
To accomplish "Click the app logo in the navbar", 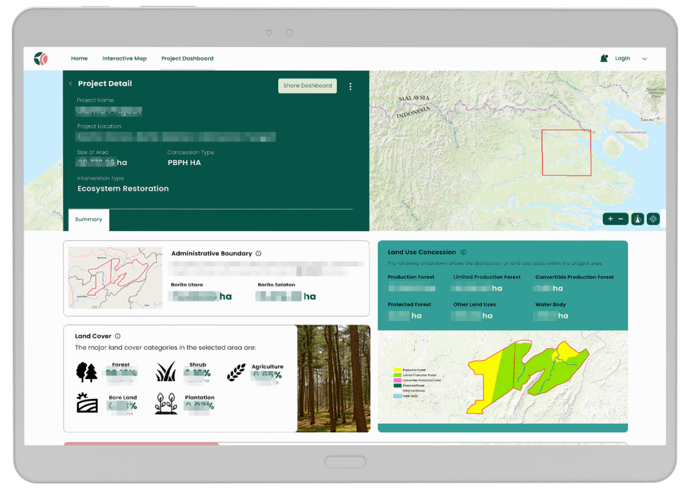I will point(41,59).
